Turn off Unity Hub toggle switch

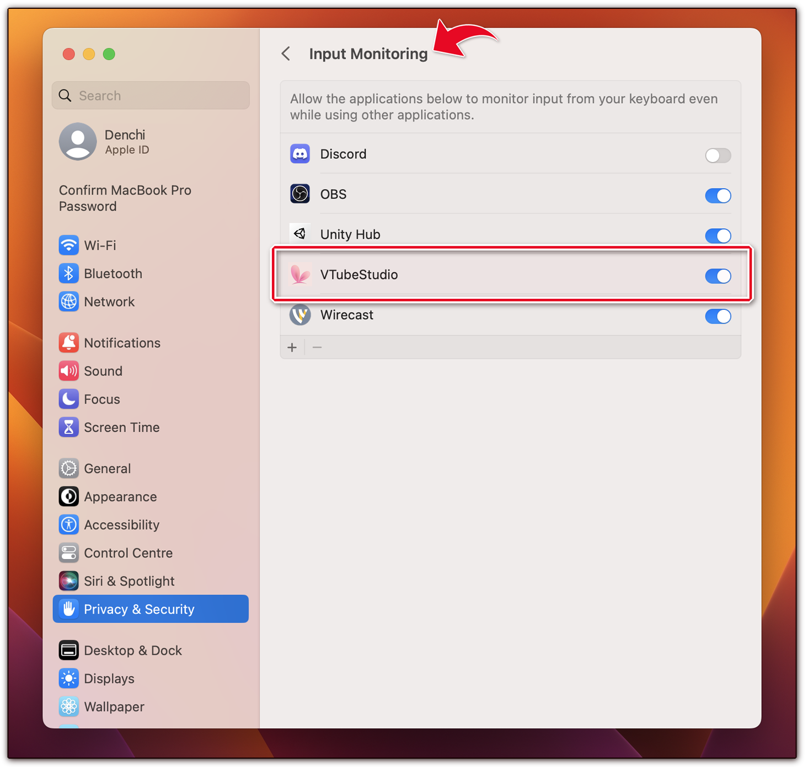pyautogui.click(x=718, y=236)
